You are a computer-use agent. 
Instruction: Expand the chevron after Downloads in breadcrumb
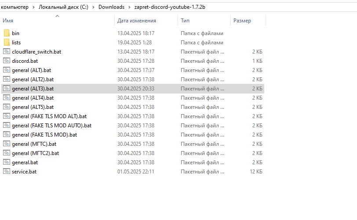[129, 7]
